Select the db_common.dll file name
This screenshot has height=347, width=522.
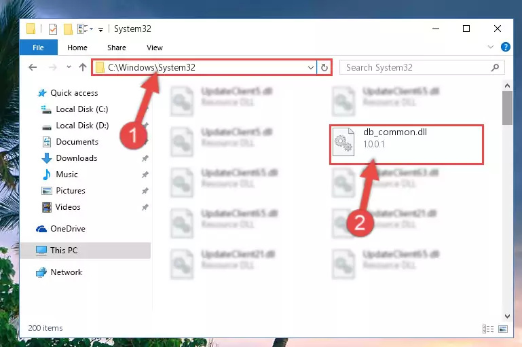[x=395, y=132]
